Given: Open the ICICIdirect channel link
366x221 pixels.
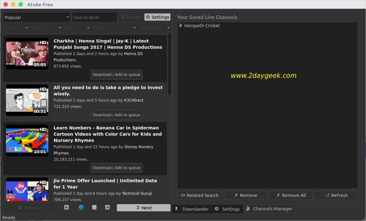Looking at the screenshot, I should [134, 100].
